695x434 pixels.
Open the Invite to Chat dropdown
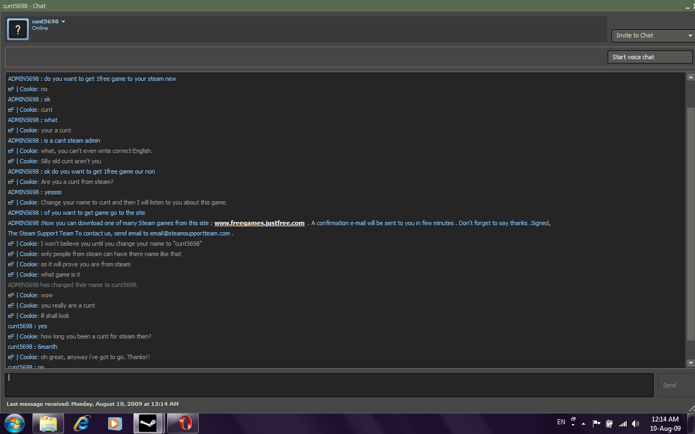[653, 35]
